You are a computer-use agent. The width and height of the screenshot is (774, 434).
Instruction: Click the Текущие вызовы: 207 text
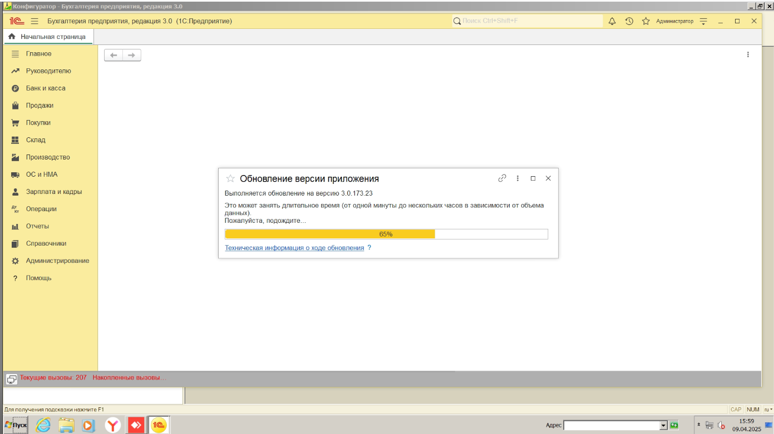53,378
